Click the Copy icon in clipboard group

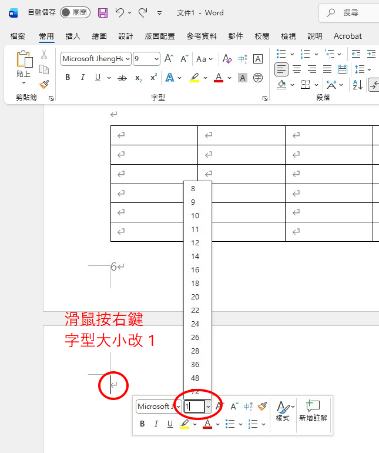pos(44,69)
